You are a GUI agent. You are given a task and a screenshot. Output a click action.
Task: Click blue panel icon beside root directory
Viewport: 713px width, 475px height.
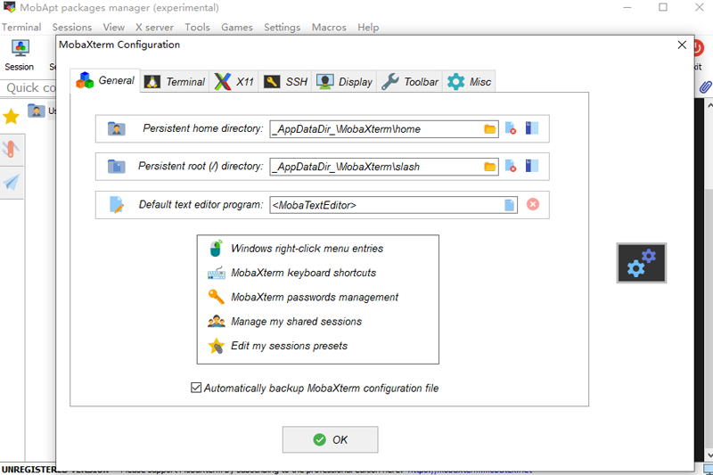pos(531,166)
